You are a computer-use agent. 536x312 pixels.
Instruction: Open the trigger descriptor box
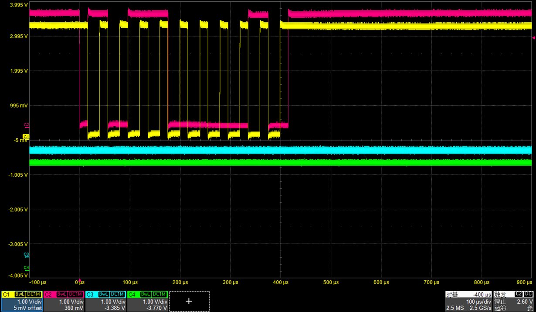point(513,301)
